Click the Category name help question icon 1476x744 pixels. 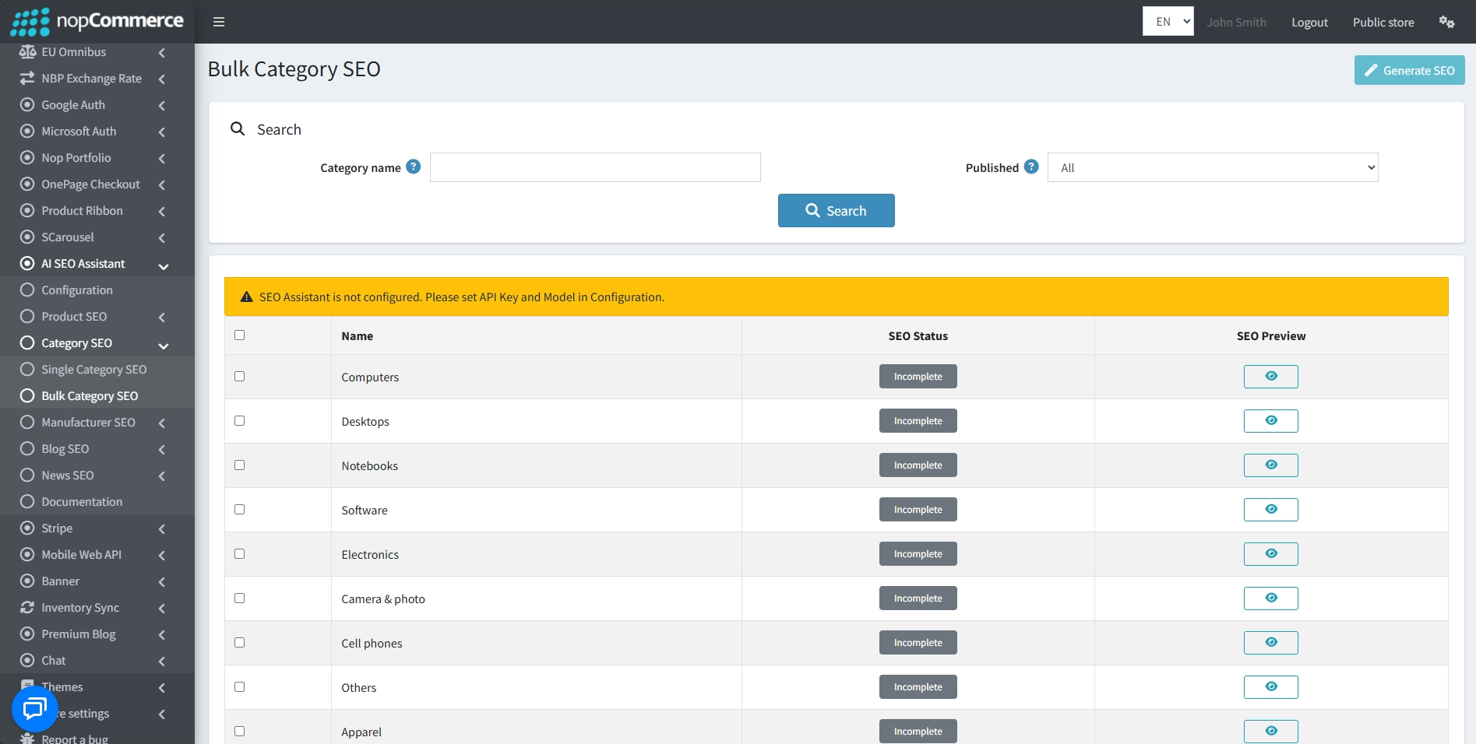click(414, 167)
